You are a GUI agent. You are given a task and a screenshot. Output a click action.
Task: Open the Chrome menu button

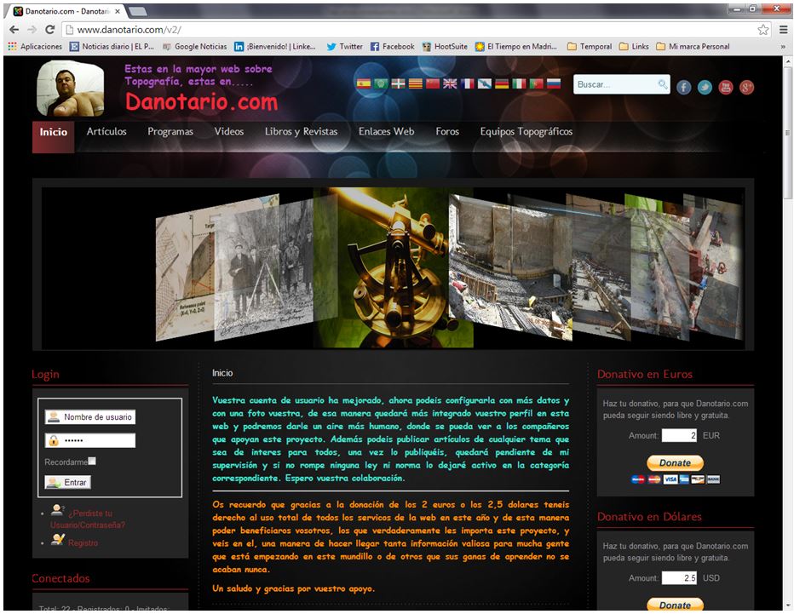point(783,29)
